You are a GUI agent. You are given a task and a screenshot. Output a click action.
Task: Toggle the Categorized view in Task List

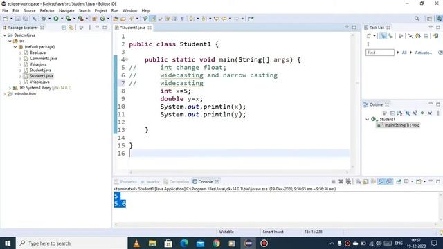coord(383,36)
